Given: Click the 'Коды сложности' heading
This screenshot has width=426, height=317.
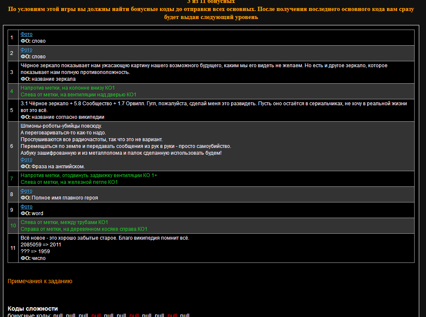Looking at the screenshot, I should [33, 309].
